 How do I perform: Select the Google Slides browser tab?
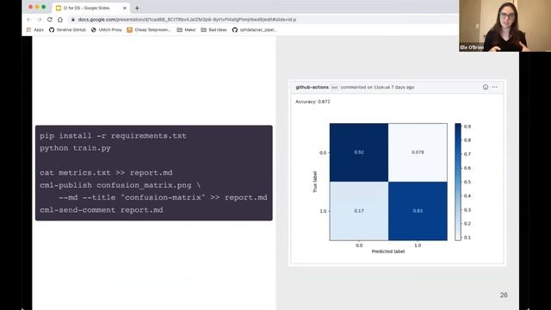coord(90,8)
